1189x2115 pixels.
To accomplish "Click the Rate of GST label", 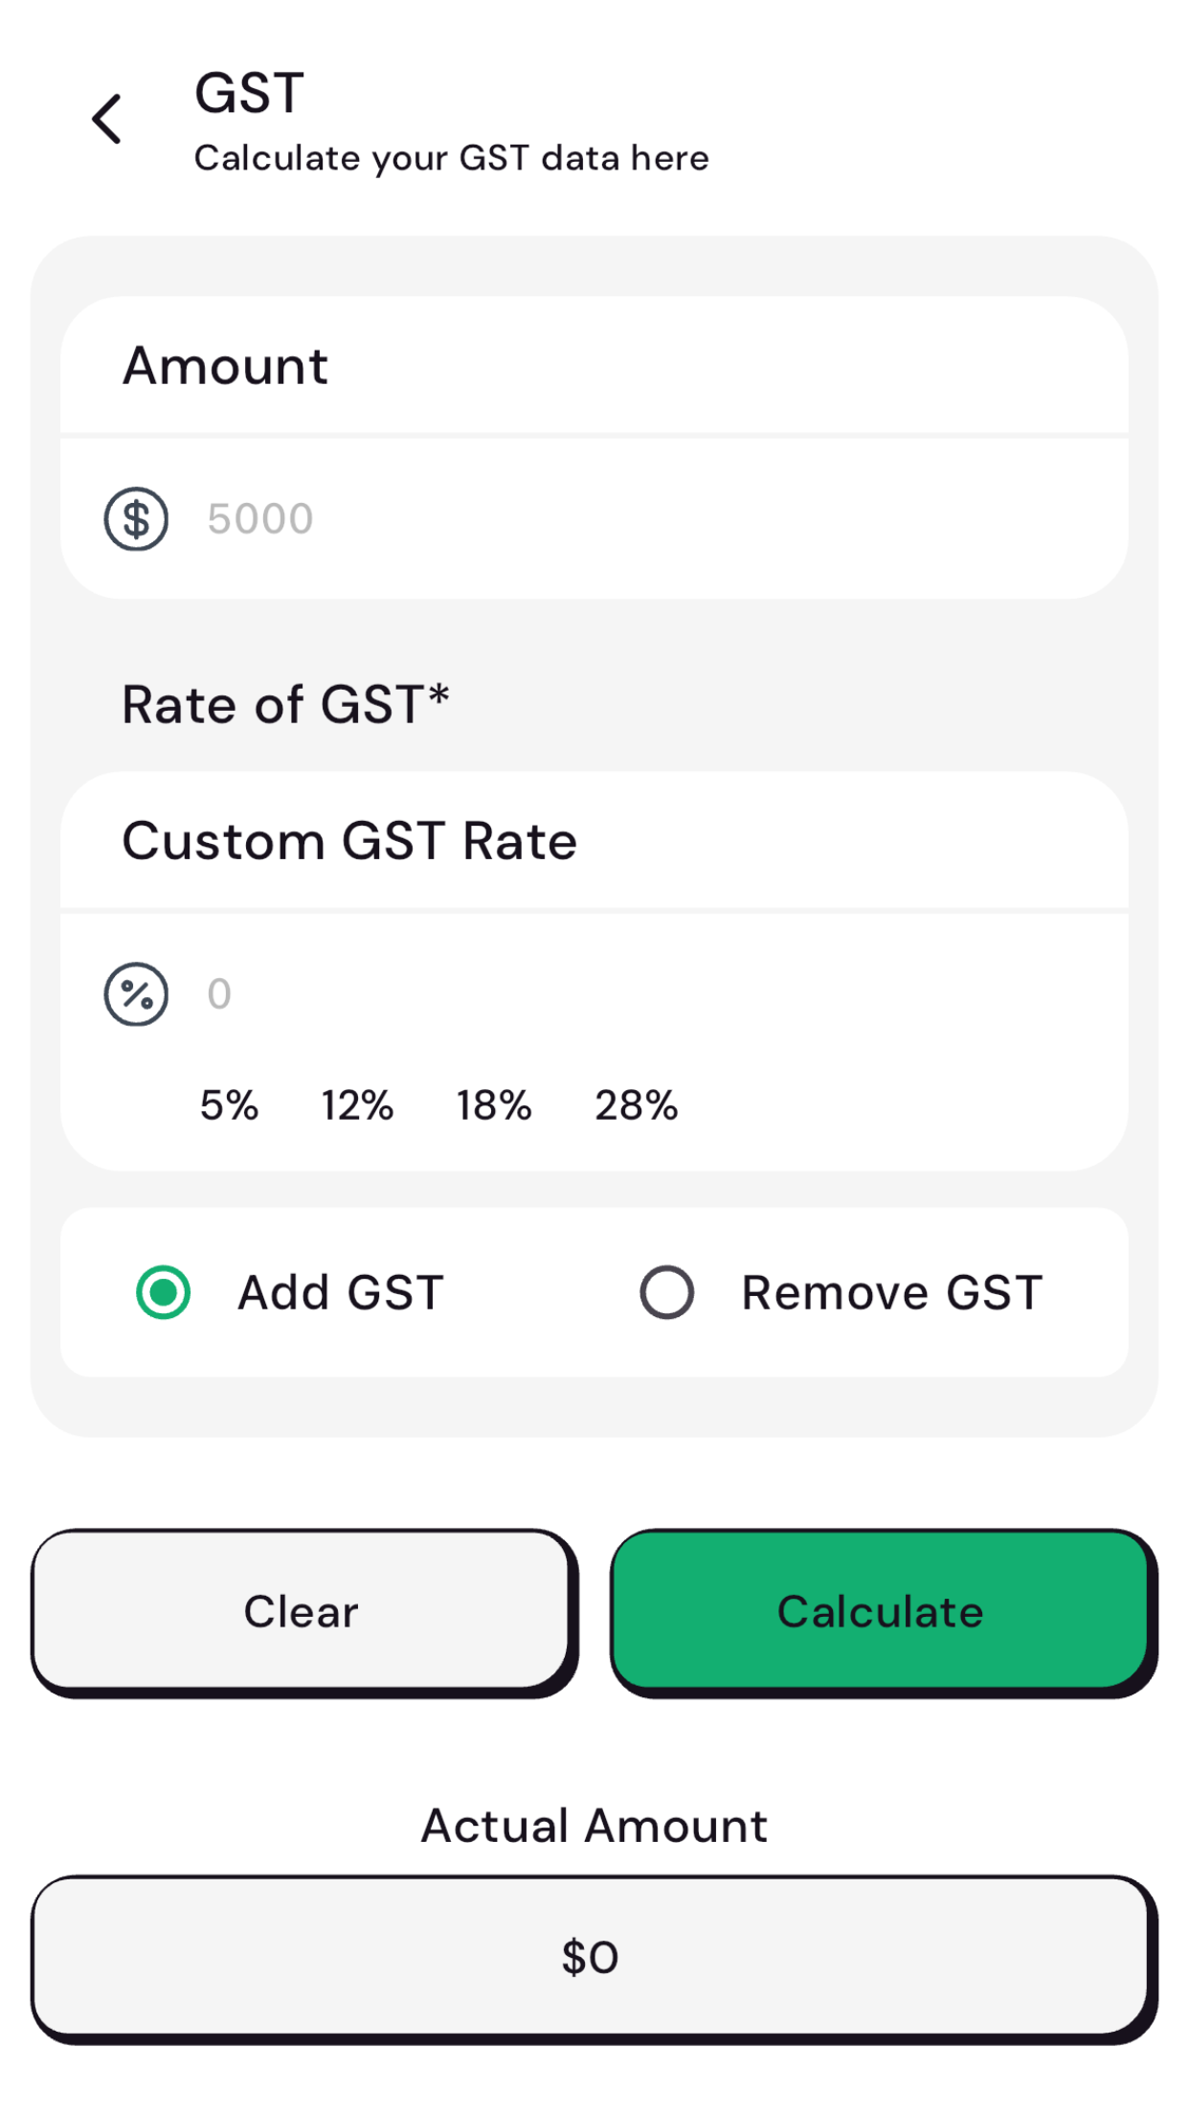I will [x=286, y=704].
